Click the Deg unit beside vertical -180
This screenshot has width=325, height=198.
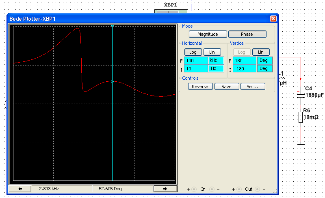(265, 69)
